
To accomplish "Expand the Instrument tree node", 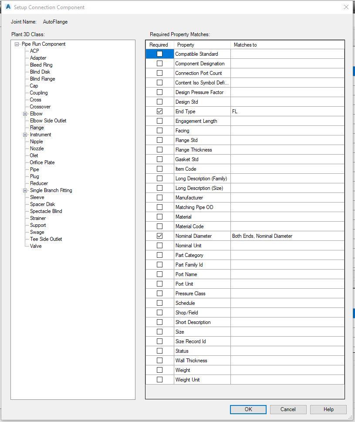I will (25, 135).
